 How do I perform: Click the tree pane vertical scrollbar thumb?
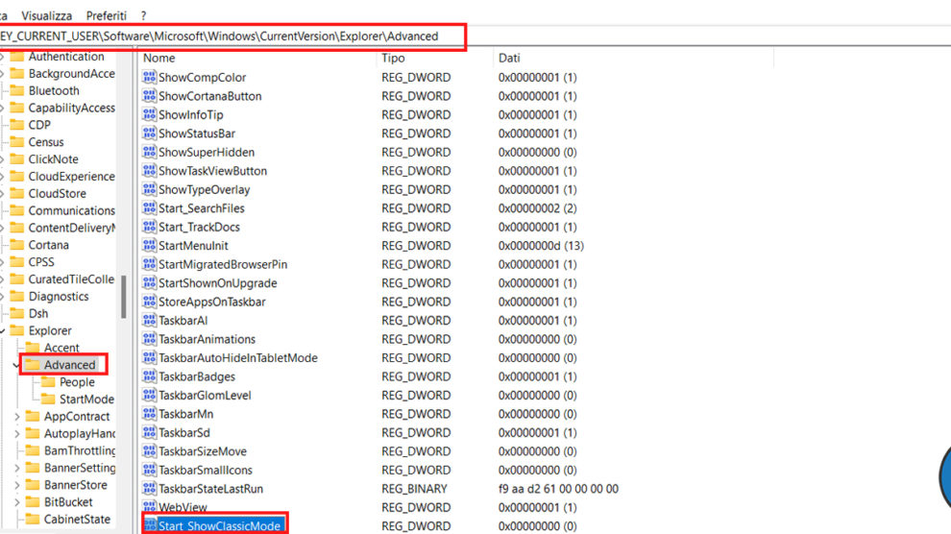[x=124, y=297]
